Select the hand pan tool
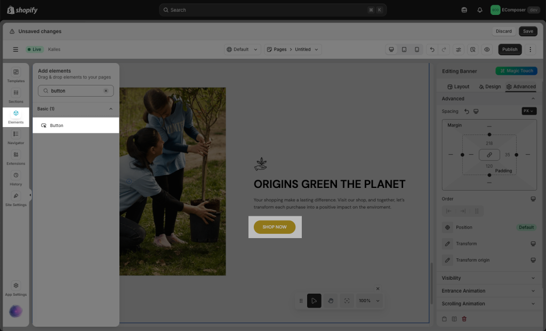This screenshot has width=546, height=331. (331, 301)
